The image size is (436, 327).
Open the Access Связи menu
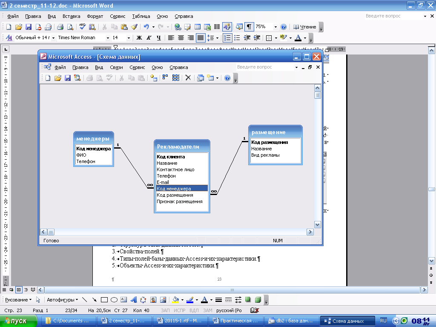click(x=116, y=67)
